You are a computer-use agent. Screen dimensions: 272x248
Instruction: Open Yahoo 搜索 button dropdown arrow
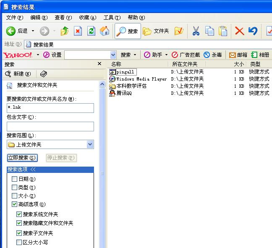click(x=135, y=55)
